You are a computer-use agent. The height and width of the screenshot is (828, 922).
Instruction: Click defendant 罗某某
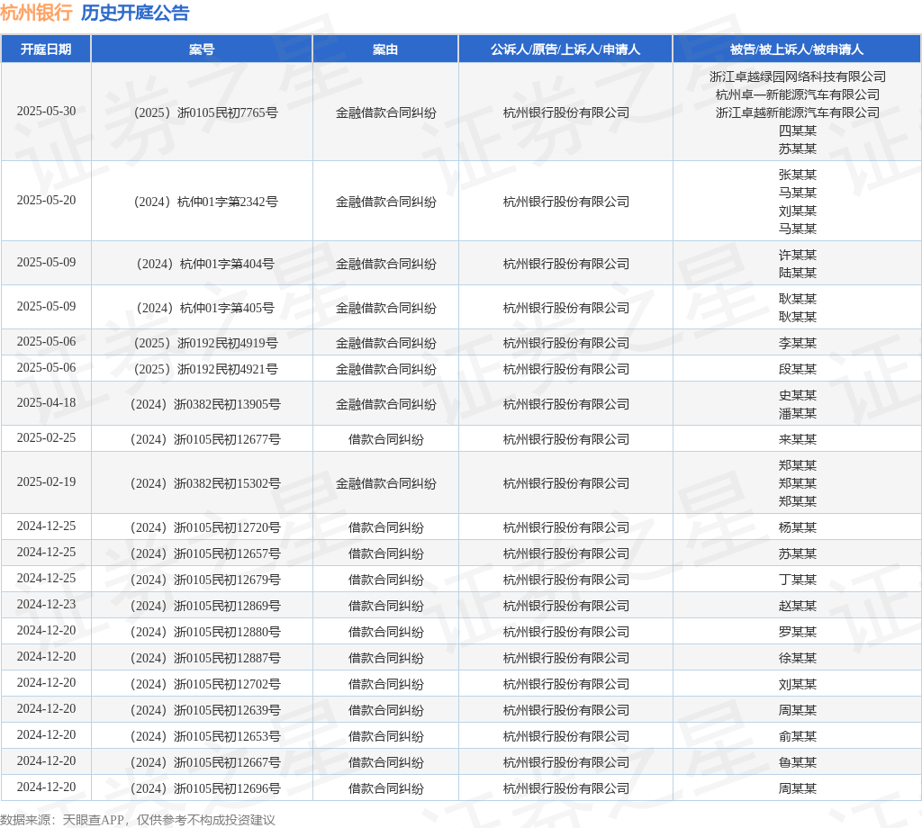798,633
